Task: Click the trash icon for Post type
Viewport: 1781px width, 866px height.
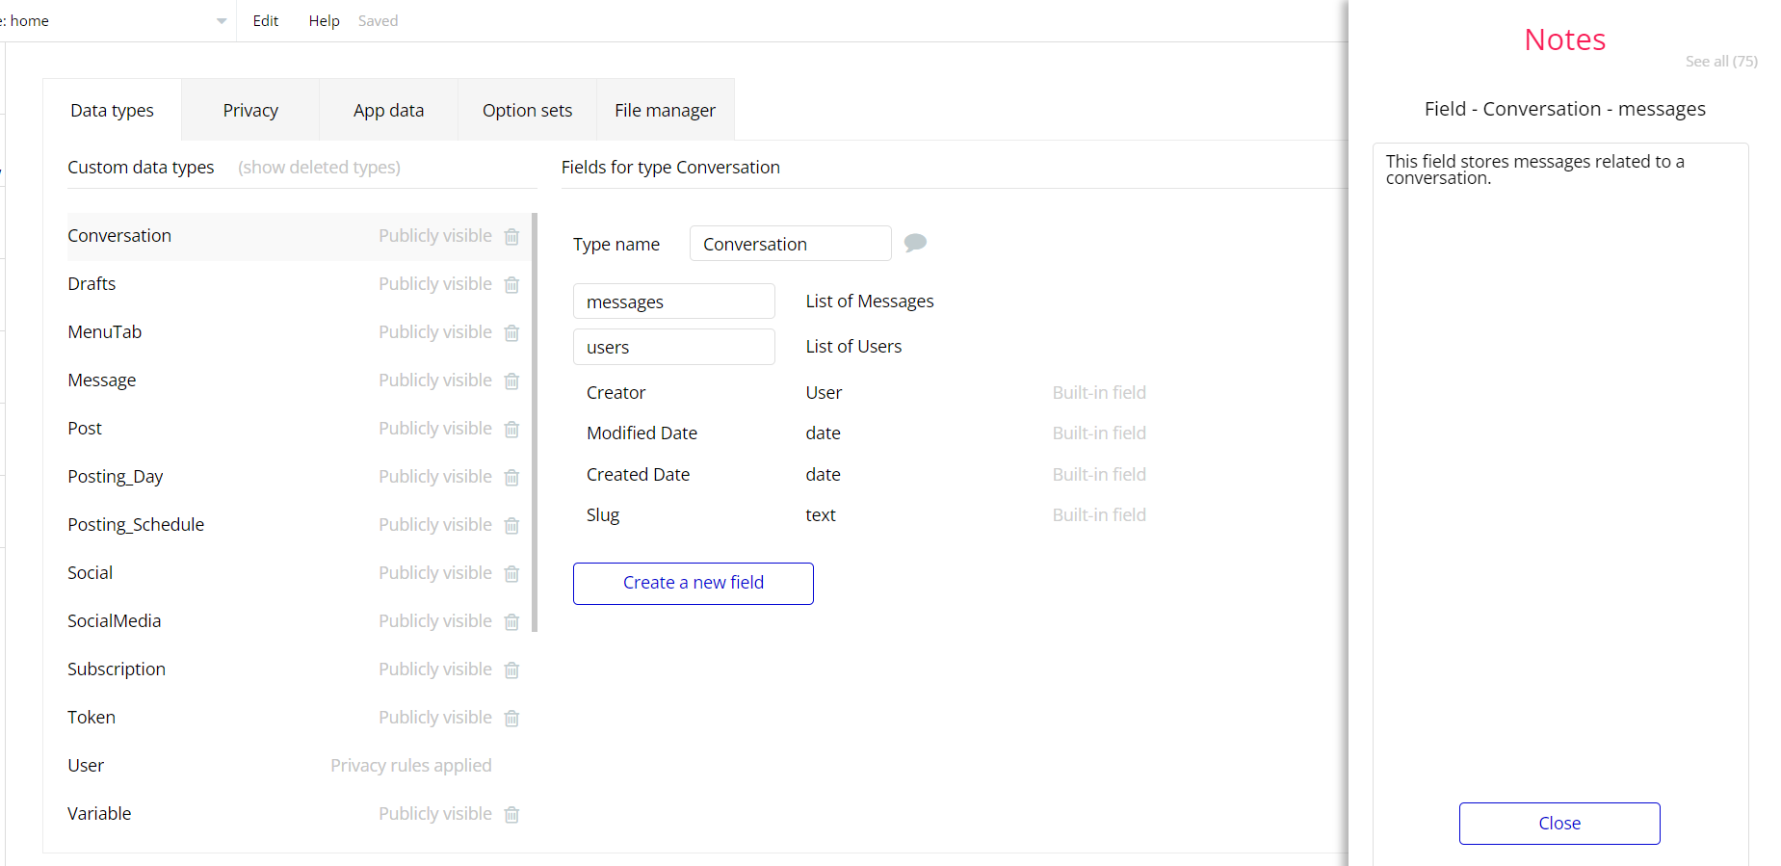Action: (511, 429)
